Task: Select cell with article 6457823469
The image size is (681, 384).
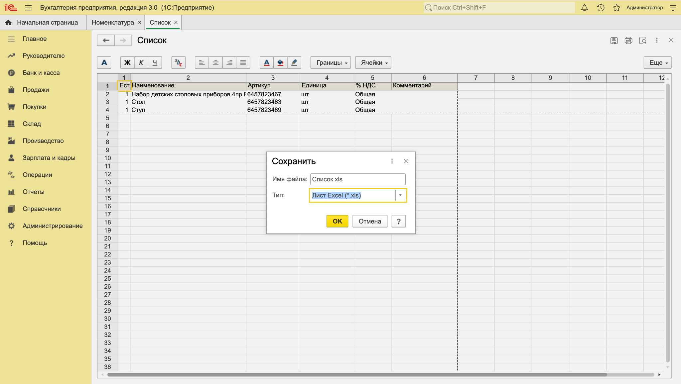Action: [x=273, y=110]
